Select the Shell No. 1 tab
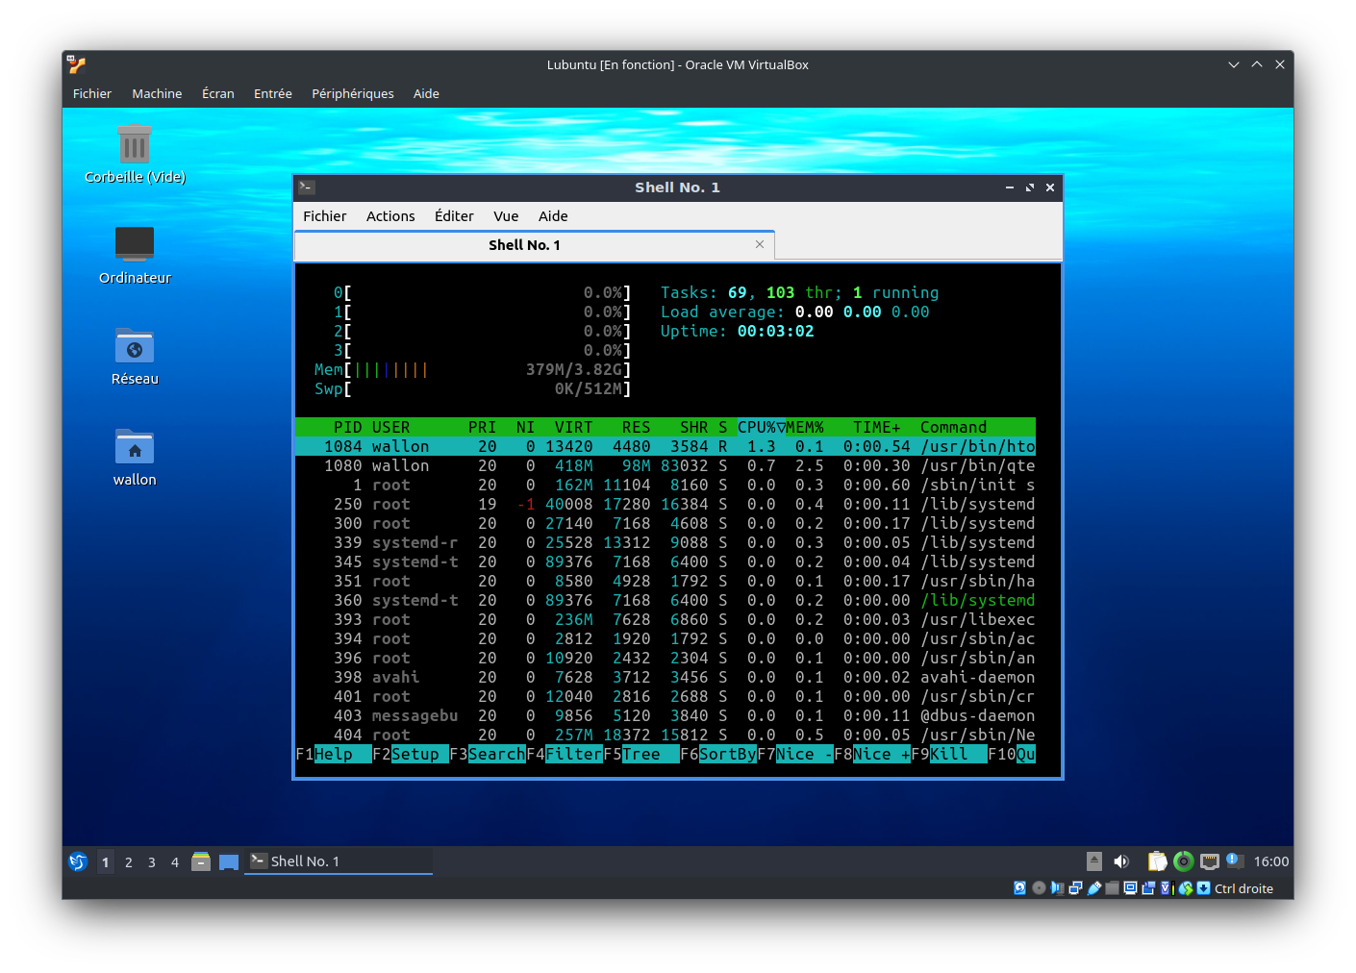1356x973 pixels. coord(524,245)
